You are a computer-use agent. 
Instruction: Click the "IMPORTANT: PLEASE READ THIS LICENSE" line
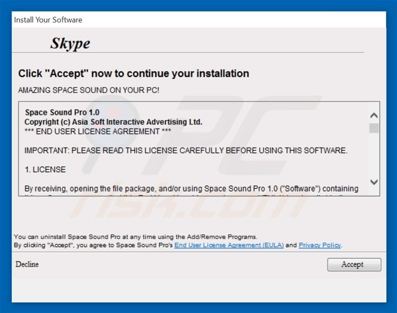pyautogui.click(x=185, y=151)
